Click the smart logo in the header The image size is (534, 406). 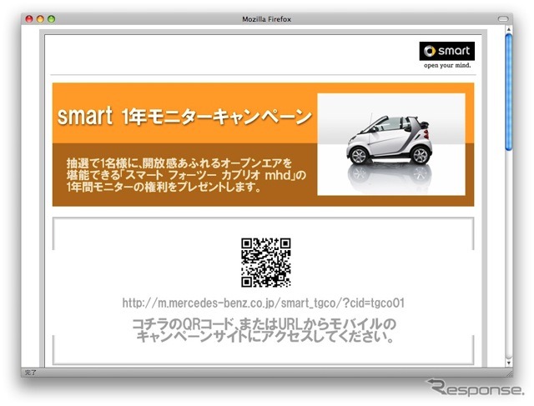pos(447,51)
